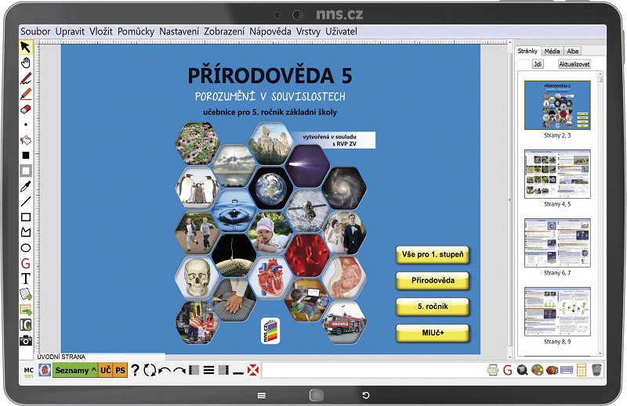Screen dimensions: 627x406
Task: Open the on-screen keyboard icon
Action: [x=567, y=370]
